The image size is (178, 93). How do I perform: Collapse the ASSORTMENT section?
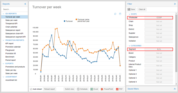(4, 77)
